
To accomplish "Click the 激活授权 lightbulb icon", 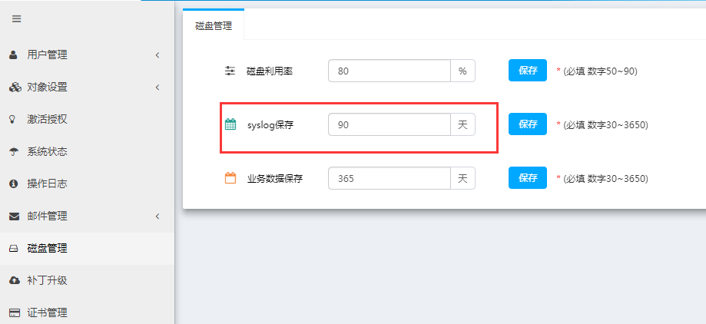I will pyautogui.click(x=13, y=120).
